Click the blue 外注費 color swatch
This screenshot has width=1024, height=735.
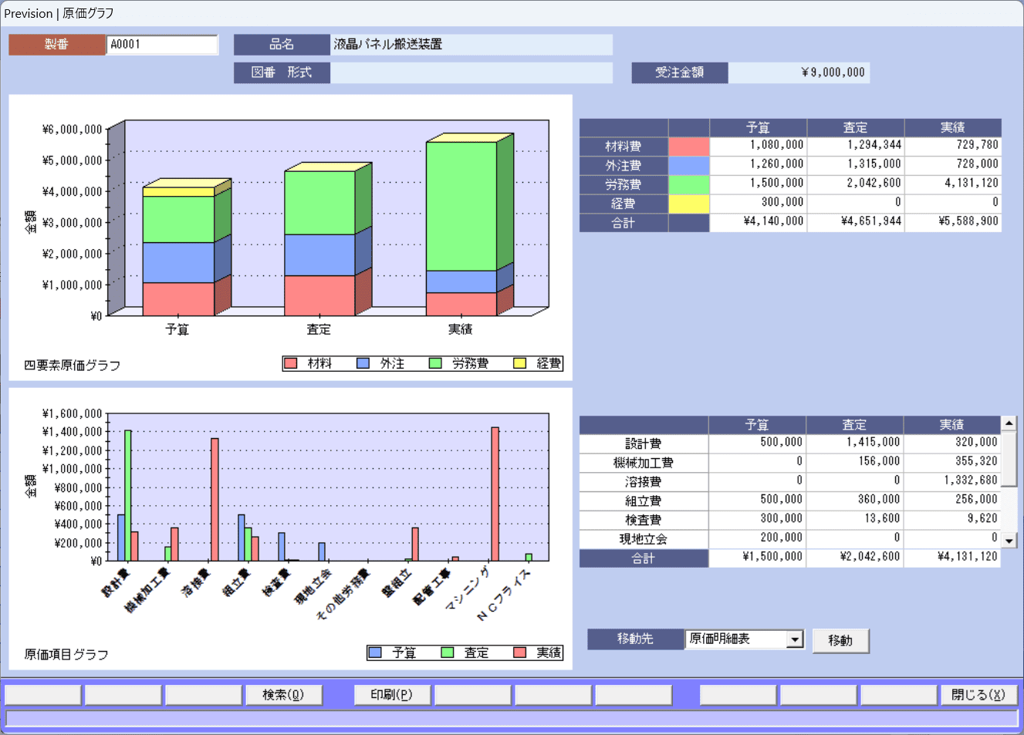click(x=688, y=166)
